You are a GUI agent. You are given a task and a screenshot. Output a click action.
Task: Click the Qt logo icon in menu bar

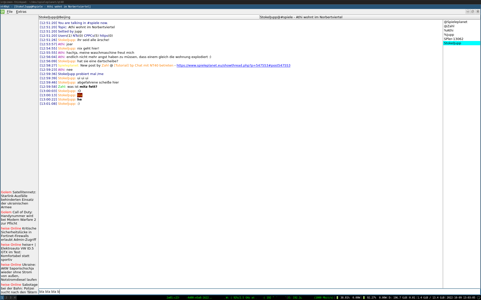[x=3, y=11]
